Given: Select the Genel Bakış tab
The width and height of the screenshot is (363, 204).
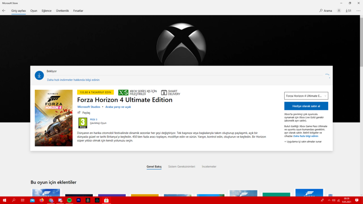Looking at the screenshot, I should pyautogui.click(x=154, y=167).
